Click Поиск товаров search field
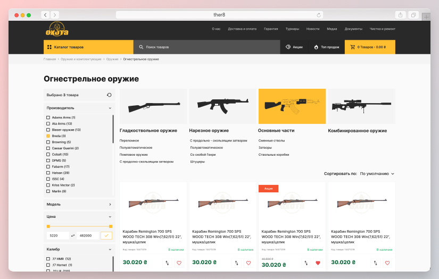This screenshot has height=279, width=439. point(206,47)
